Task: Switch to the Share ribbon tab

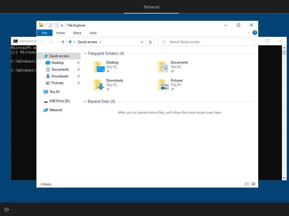Action: (77, 33)
